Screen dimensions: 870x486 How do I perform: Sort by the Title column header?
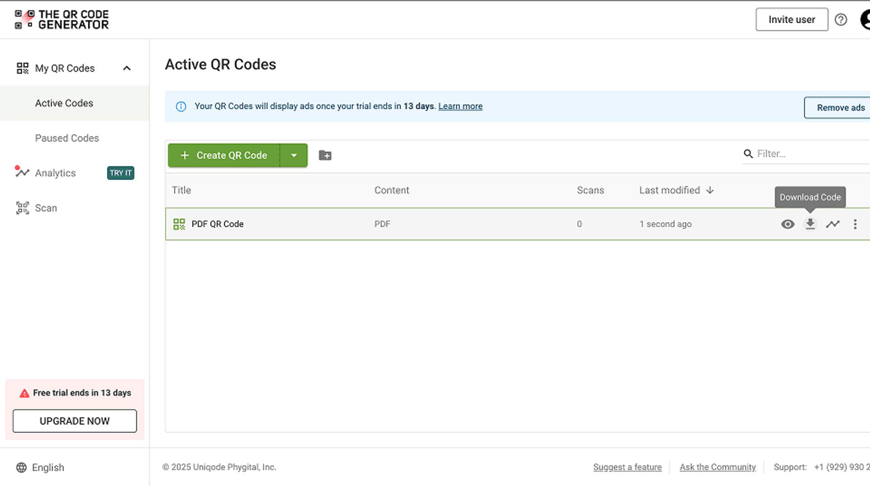[x=181, y=190]
